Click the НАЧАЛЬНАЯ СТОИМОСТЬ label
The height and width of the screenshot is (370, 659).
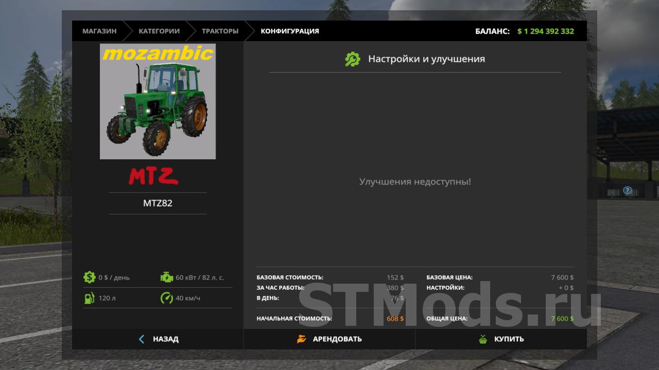pos(294,319)
